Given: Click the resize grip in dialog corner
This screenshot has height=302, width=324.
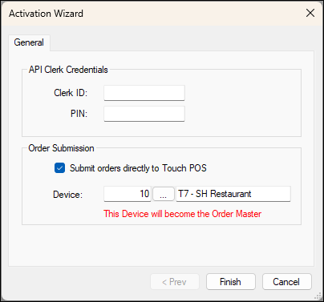Looking at the screenshot, I should (x=318, y=296).
